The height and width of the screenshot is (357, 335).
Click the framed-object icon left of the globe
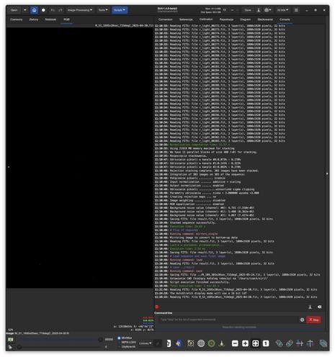click(191, 343)
